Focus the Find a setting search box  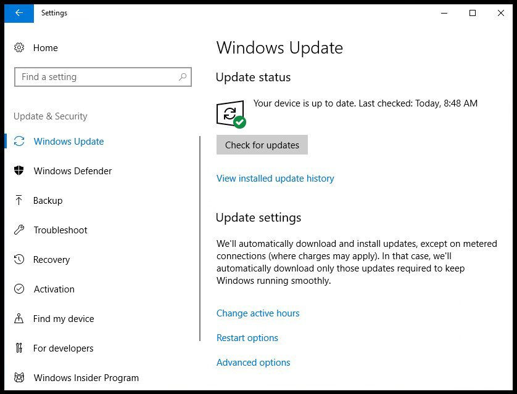pyautogui.click(x=96, y=77)
